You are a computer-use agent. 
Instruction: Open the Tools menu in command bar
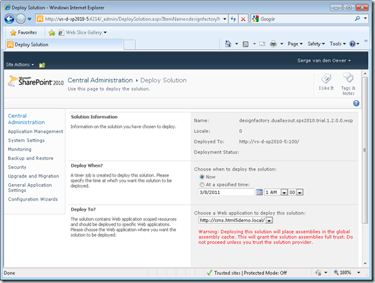pyautogui.click(x=338, y=44)
